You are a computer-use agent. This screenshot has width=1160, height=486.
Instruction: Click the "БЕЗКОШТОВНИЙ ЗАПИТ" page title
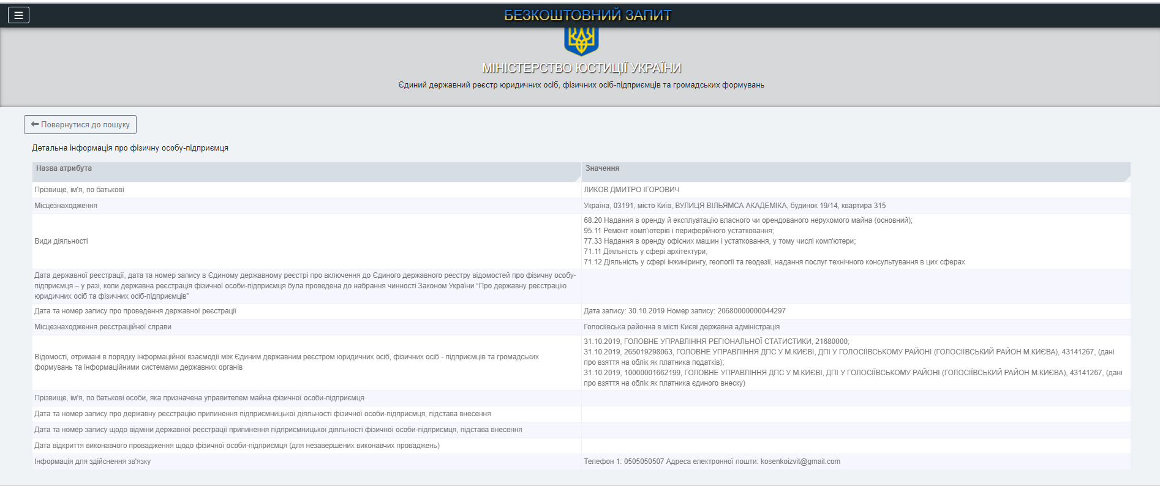(587, 15)
